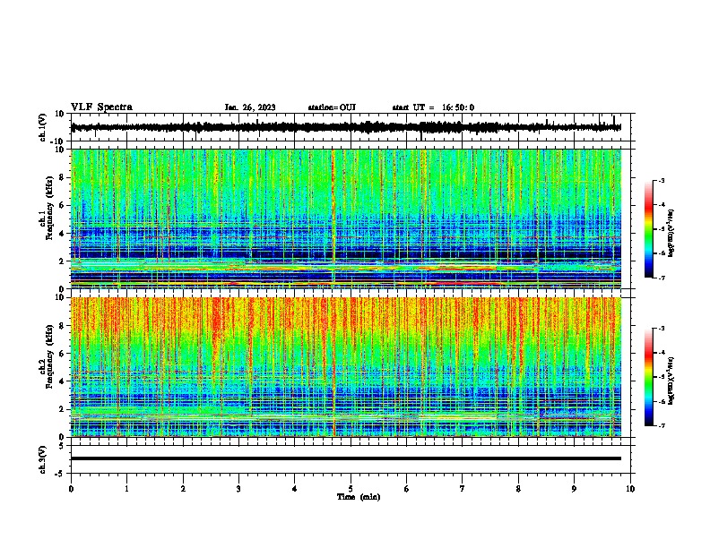The image size is (710, 548).
Task: Click the flat ch.3 voltage line
Action: click(346, 458)
